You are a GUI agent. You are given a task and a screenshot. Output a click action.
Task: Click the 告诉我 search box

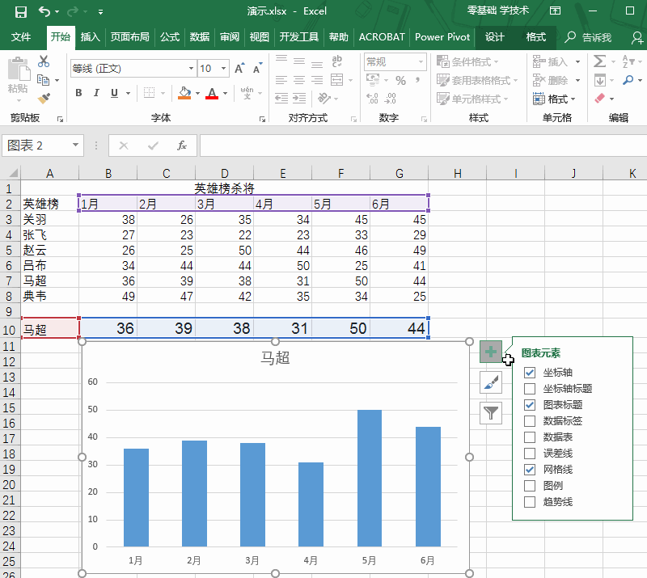pos(590,37)
